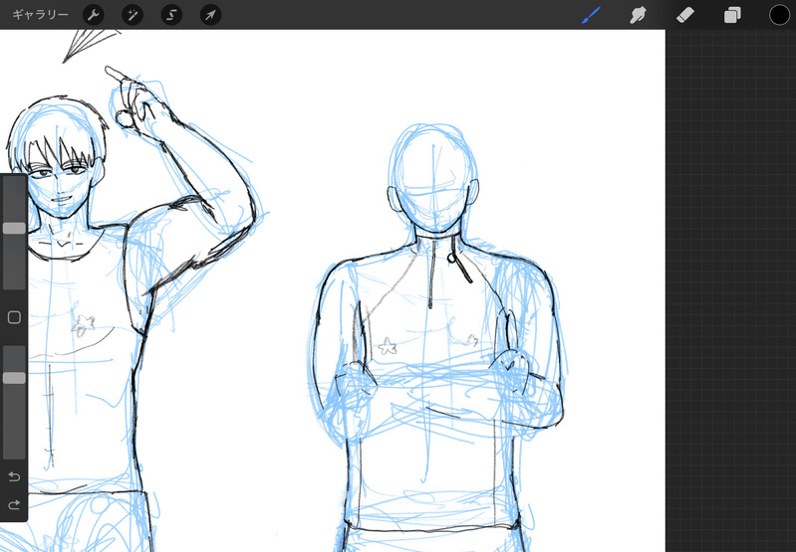
Task: Tap the square modify button in sidebar
Action: (x=14, y=317)
